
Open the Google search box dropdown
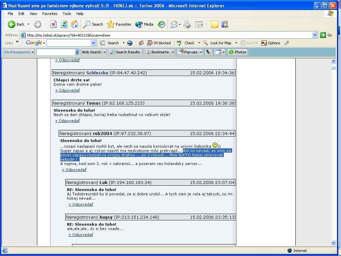tap(93, 43)
